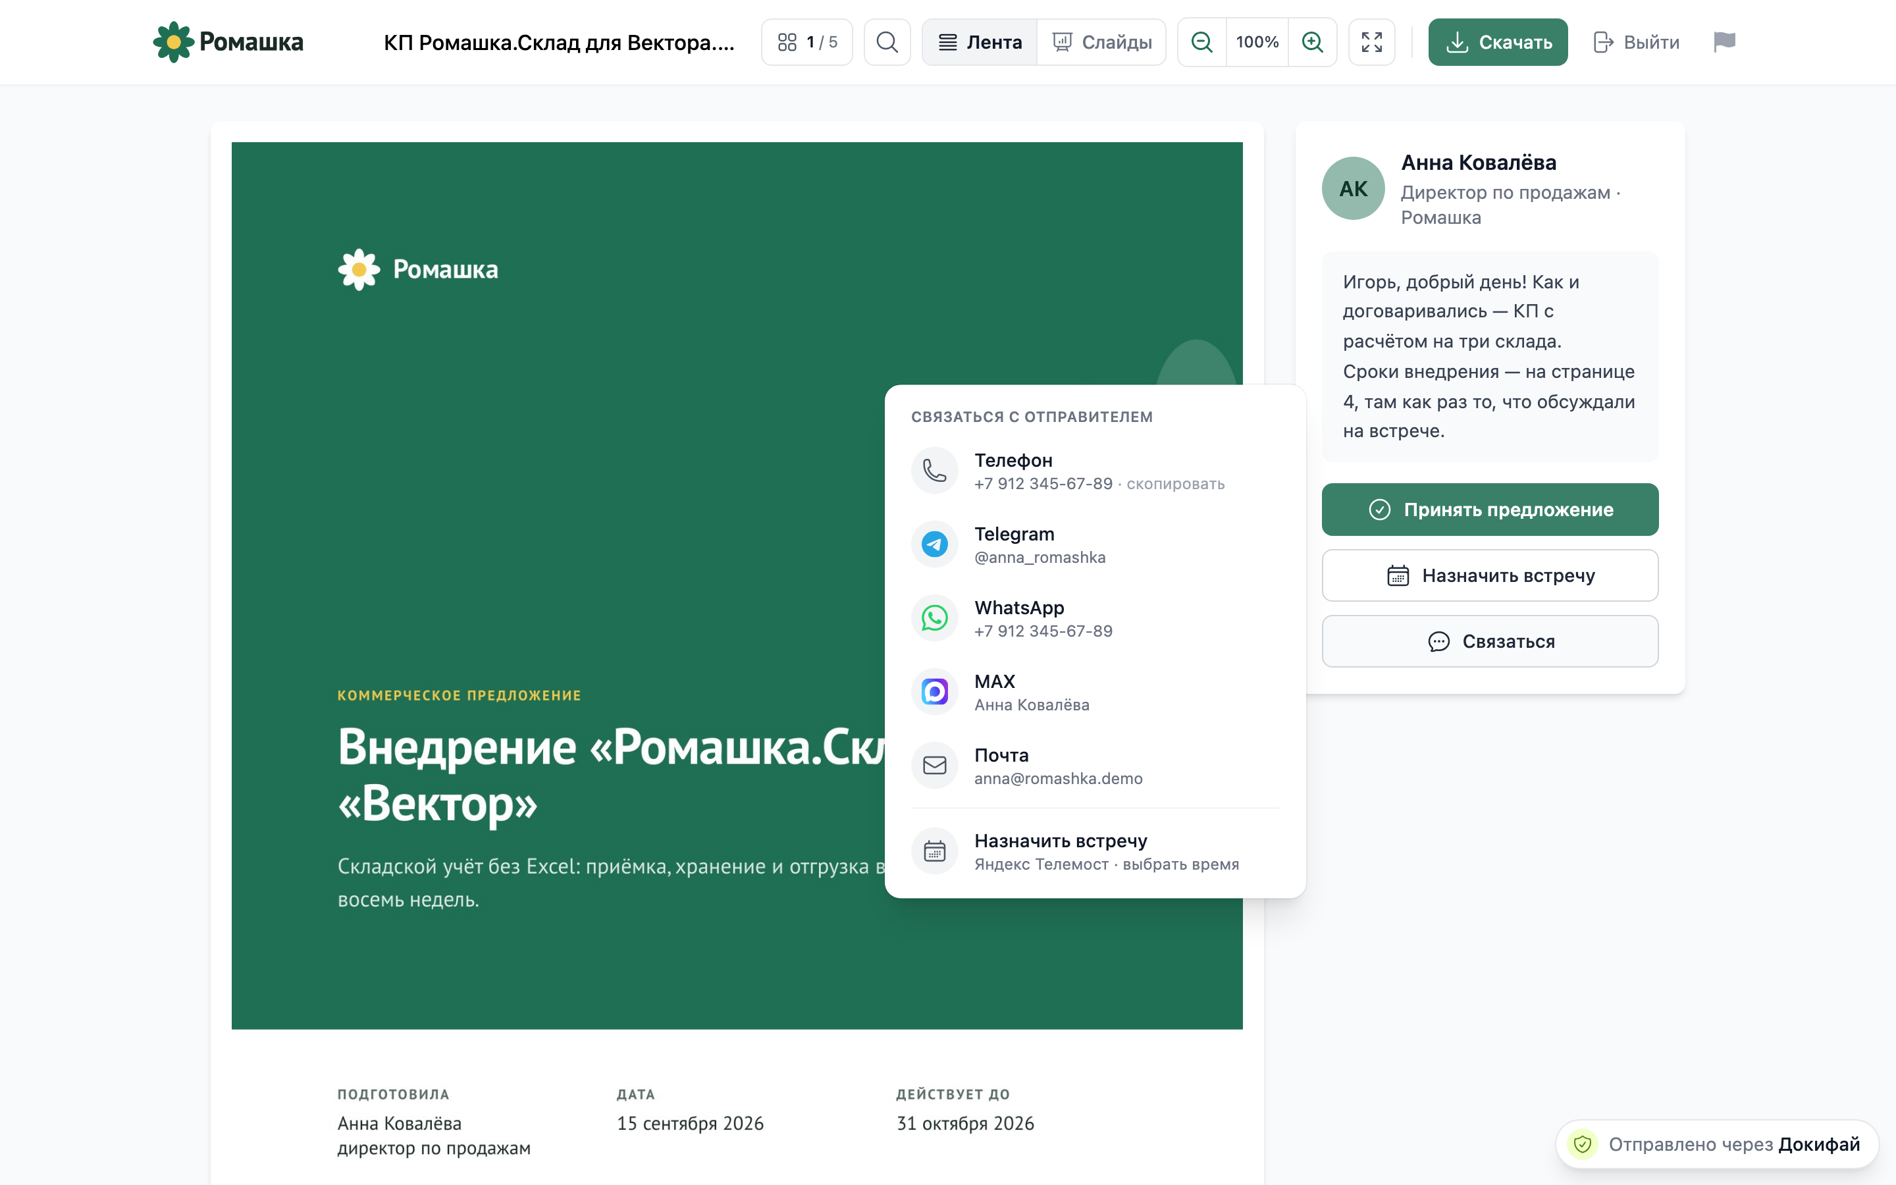Click calendar icon in popup Назначить встречу
Image resolution: width=1896 pixels, height=1185 pixels.
click(x=935, y=851)
